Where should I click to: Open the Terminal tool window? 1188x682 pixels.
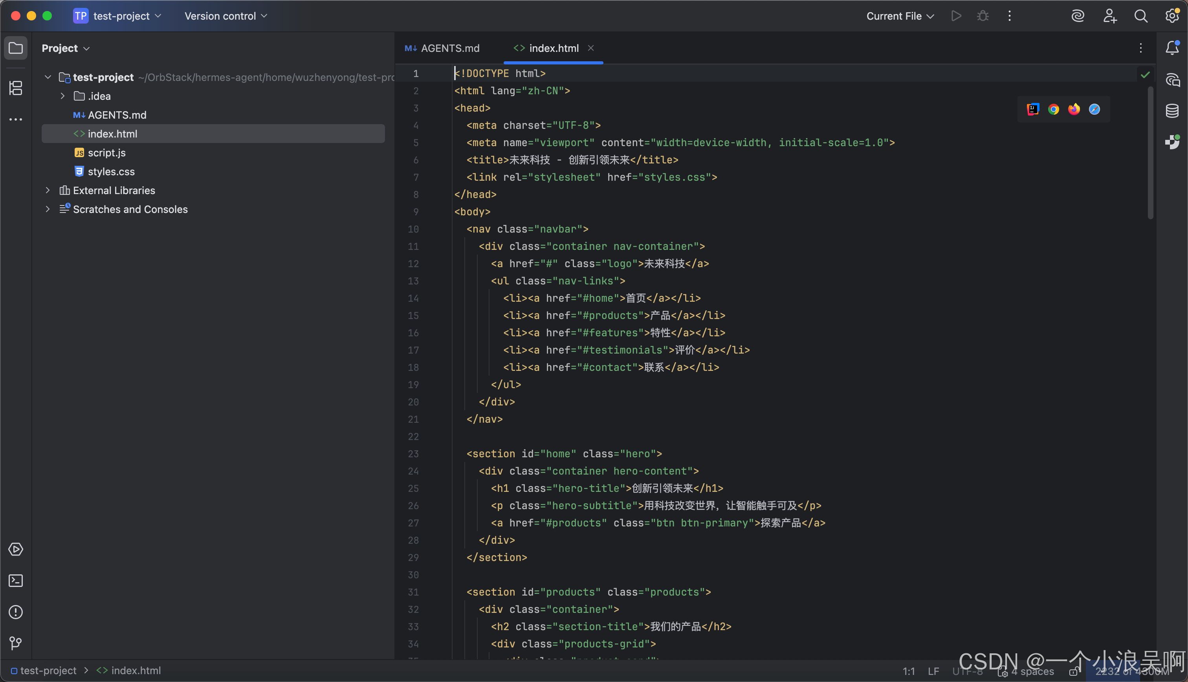coord(15,581)
